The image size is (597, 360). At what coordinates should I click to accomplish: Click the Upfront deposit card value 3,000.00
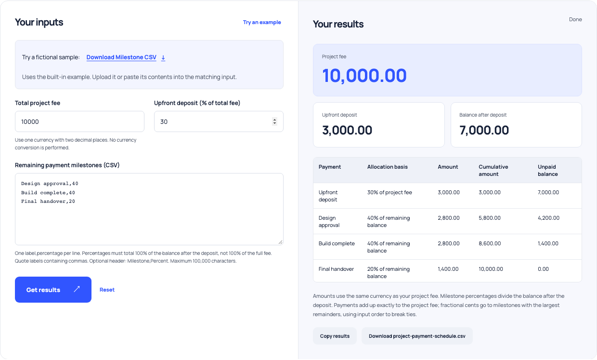click(347, 130)
